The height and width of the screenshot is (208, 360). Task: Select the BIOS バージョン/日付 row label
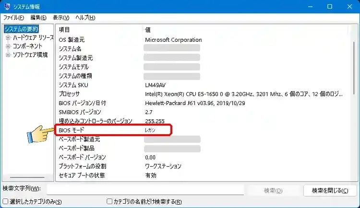(x=82, y=103)
